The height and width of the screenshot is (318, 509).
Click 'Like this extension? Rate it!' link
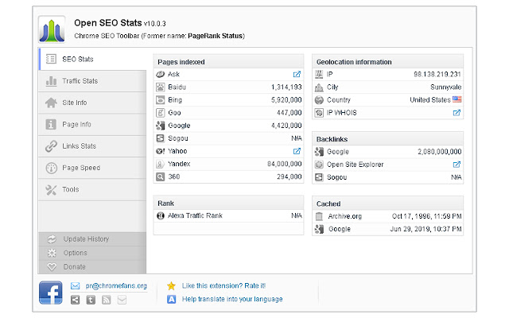(223, 285)
